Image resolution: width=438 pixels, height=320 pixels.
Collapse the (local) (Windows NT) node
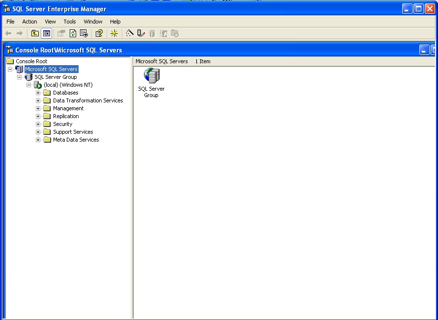coord(29,85)
